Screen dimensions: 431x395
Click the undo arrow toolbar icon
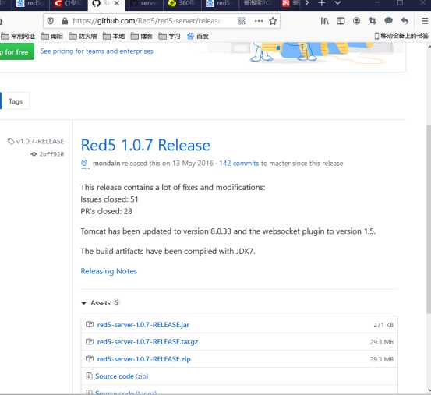tap(405, 20)
